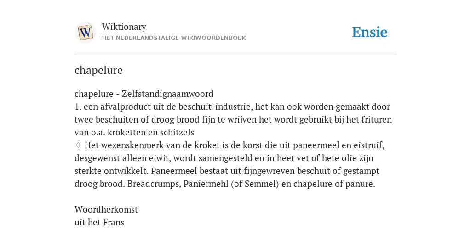This screenshot has height=235, width=471.
Task: Open the Ensie logo link
Action: point(370,32)
